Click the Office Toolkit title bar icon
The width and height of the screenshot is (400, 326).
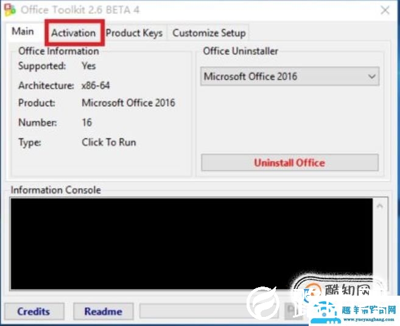point(10,10)
